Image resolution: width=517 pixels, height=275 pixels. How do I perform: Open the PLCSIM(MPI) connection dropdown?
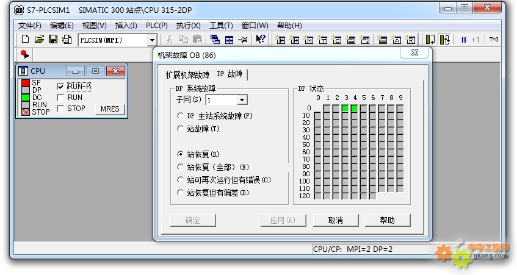coord(151,40)
